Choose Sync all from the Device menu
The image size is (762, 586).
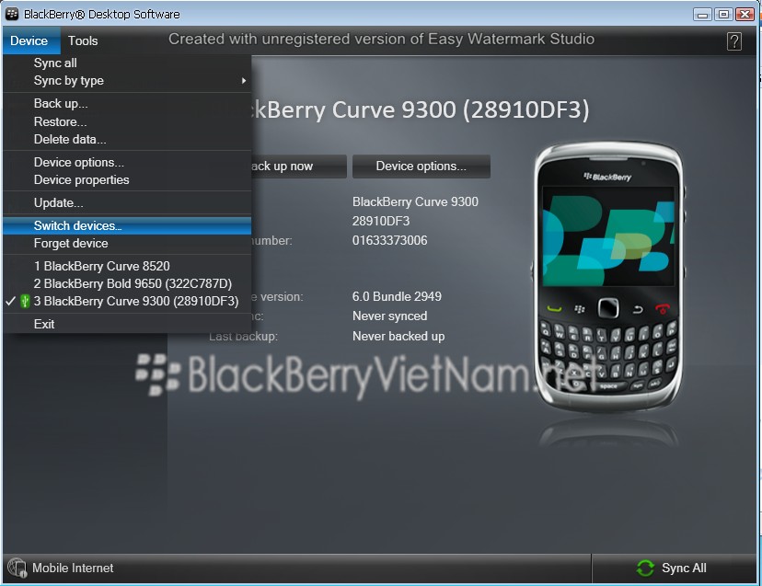[x=127, y=63]
